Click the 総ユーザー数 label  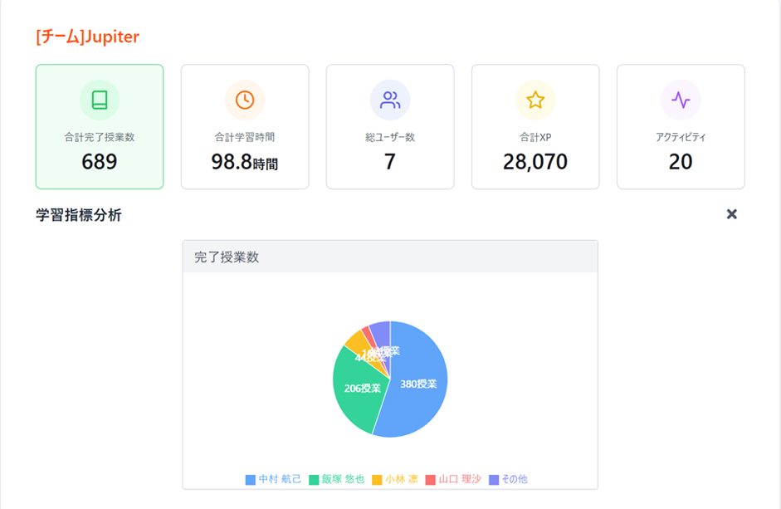pos(390,137)
